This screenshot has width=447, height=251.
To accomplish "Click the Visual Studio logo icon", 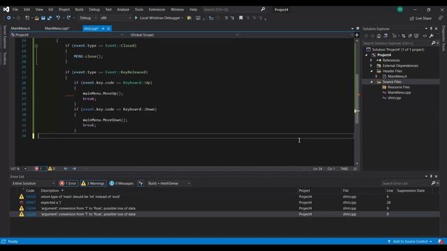I will coord(6,9).
